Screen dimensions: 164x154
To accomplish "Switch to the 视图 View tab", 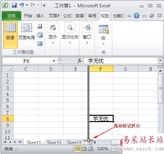I will (x=105, y=16).
